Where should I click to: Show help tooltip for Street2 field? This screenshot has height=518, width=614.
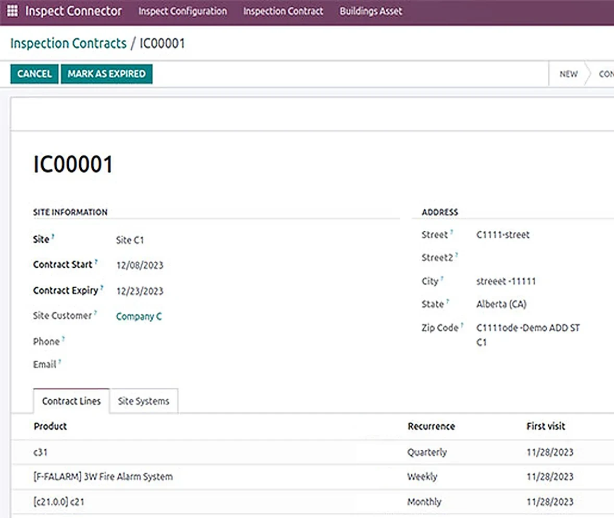pyautogui.click(x=457, y=254)
